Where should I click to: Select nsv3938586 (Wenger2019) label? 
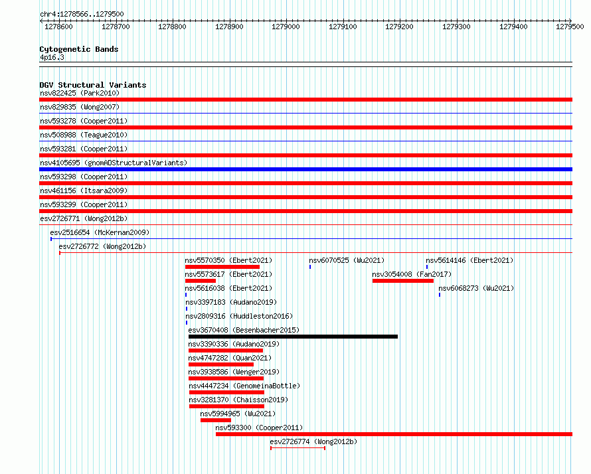234,372
